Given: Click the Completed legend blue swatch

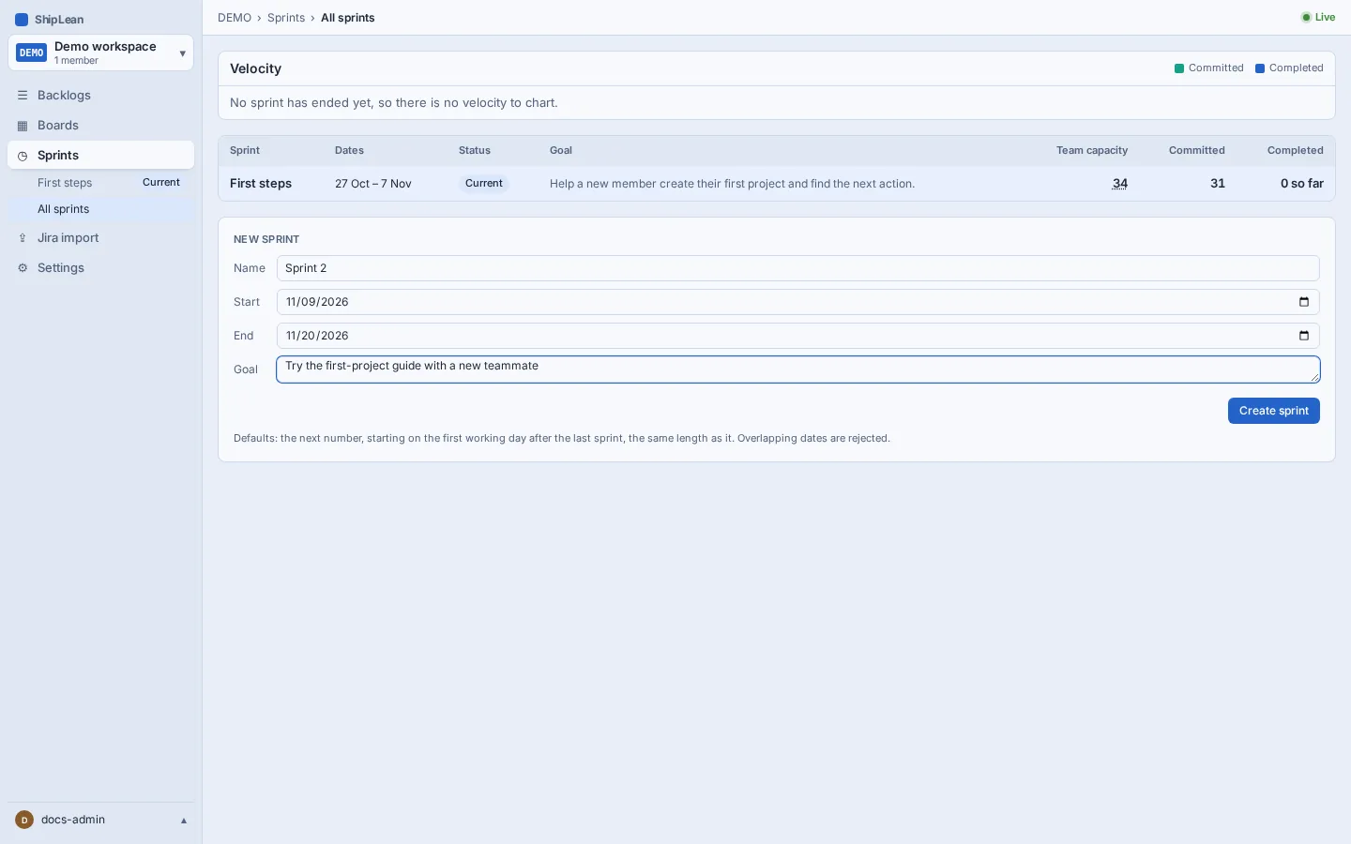Looking at the screenshot, I should coord(1260,68).
